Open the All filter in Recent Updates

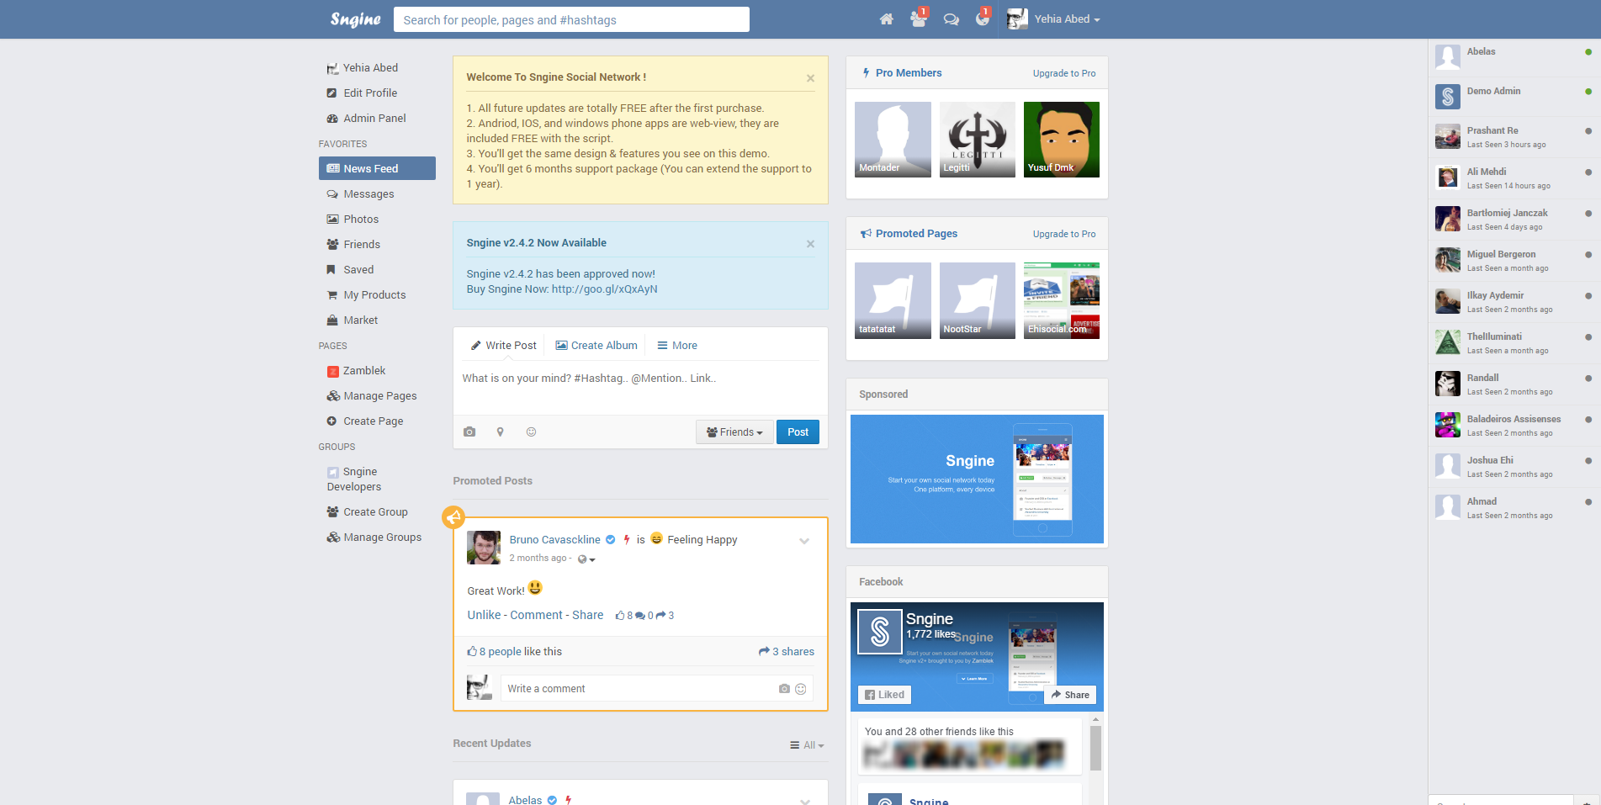click(808, 745)
